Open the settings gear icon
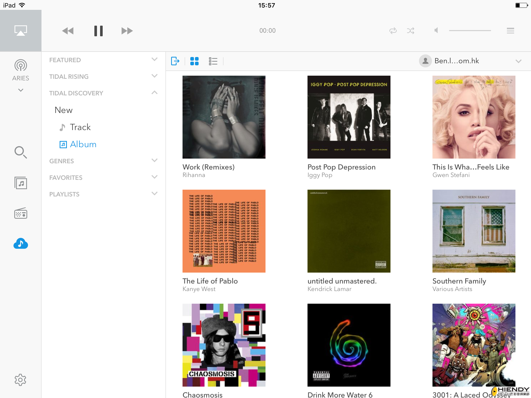The height and width of the screenshot is (398, 531). tap(20, 380)
